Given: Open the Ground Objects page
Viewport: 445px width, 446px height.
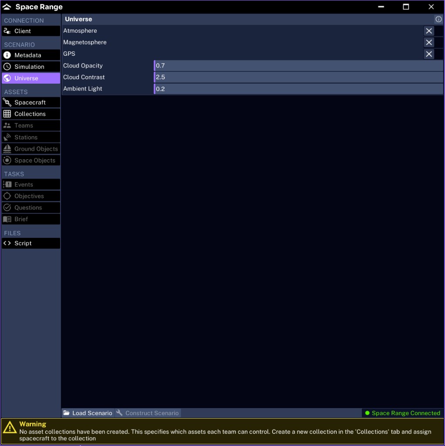Looking at the screenshot, I should (31, 149).
